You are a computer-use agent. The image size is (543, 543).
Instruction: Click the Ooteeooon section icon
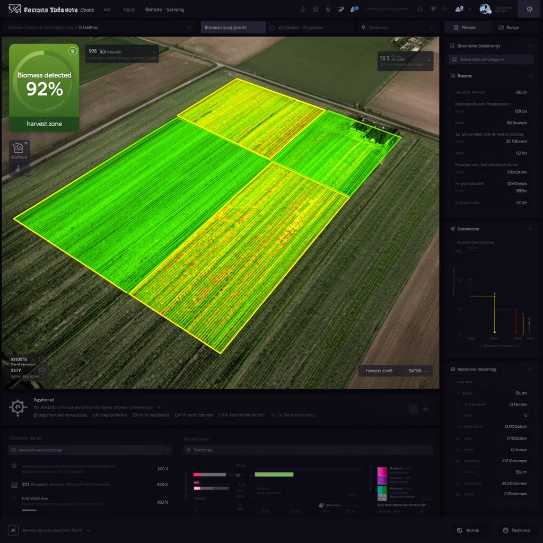453,229
